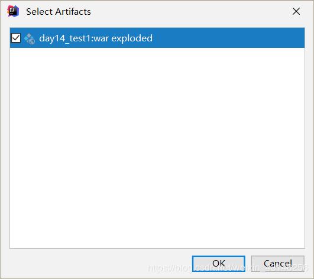Screen dimensions: 314x279
Task: Click the blue diamond artifact type icon
Action: tap(30, 38)
